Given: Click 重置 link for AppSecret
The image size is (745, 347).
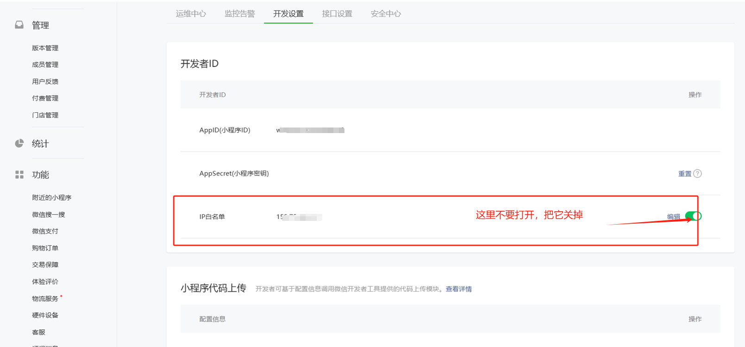Looking at the screenshot, I should pyautogui.click(x=684, y=174).
